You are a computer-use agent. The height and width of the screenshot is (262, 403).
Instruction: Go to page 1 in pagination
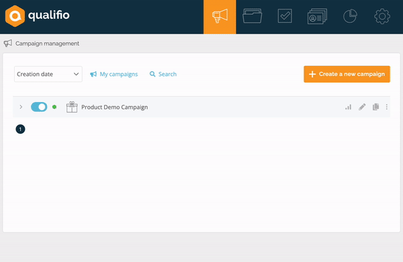tap(20, 129)
